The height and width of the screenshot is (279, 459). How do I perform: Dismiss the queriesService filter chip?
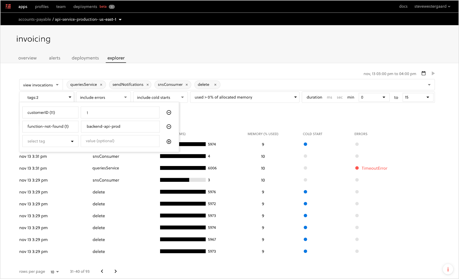(101, 85)
